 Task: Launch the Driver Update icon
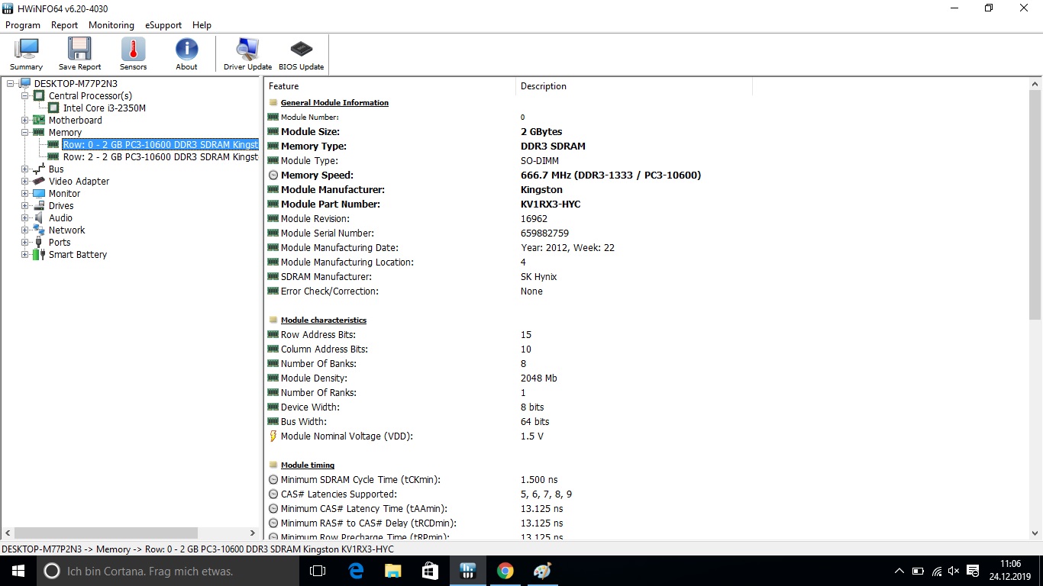pyautogui.click(x=247, y=50)
